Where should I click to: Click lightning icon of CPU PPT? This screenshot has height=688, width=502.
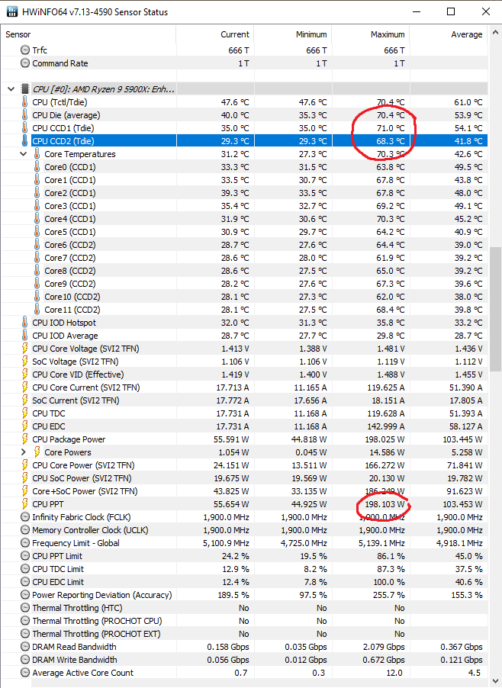tap(25, 504)
